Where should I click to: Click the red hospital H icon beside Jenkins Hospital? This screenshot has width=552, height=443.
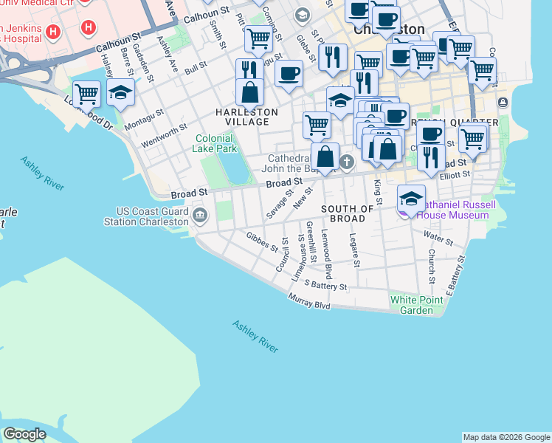coord(53,32)
